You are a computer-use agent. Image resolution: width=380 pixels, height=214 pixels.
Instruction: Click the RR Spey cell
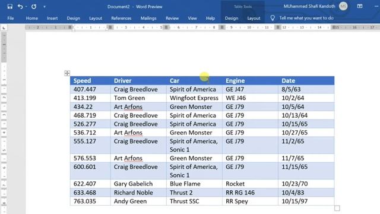[x=250, y=201]
